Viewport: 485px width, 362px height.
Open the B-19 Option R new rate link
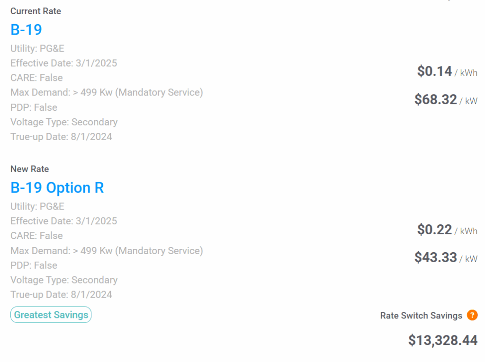coord(57,188)
